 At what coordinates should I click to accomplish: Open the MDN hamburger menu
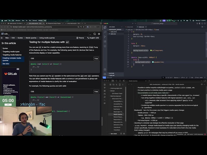99,34
